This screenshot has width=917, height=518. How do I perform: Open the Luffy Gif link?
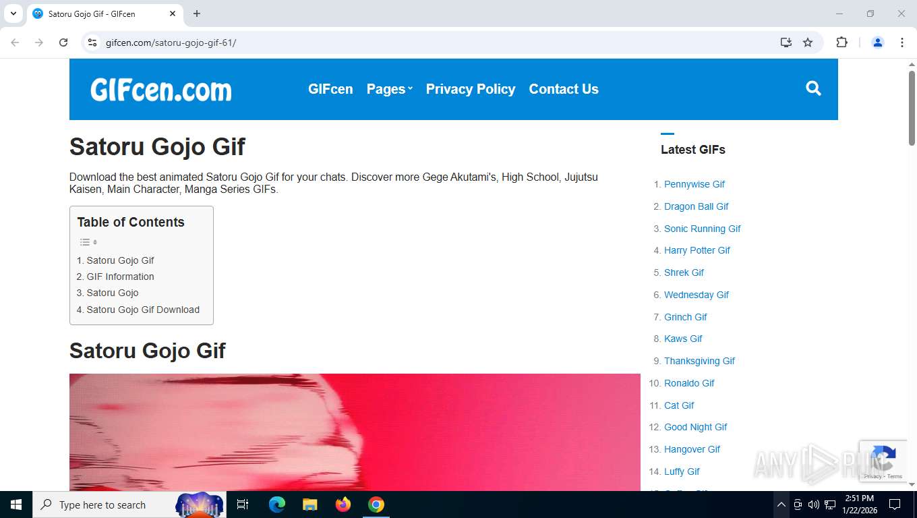[x=682, y=471]
